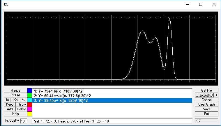Save the fit results
This screenshot has width=221, height=126.
tap(206, 109)
